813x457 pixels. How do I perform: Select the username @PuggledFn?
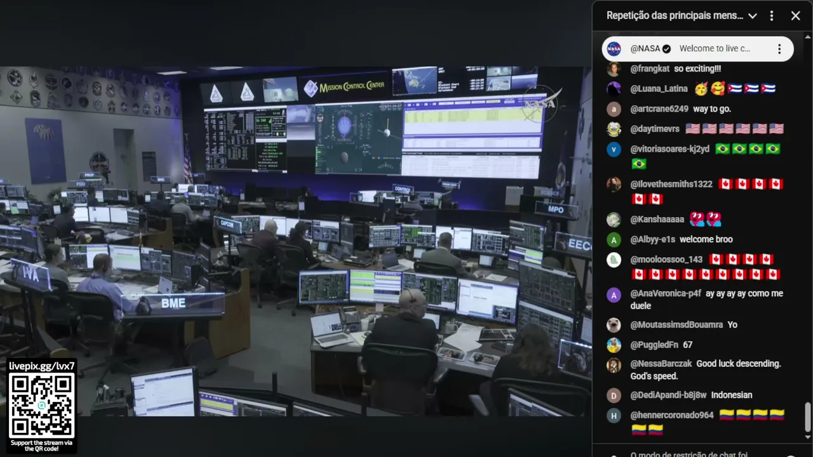[x=654, y=345]
